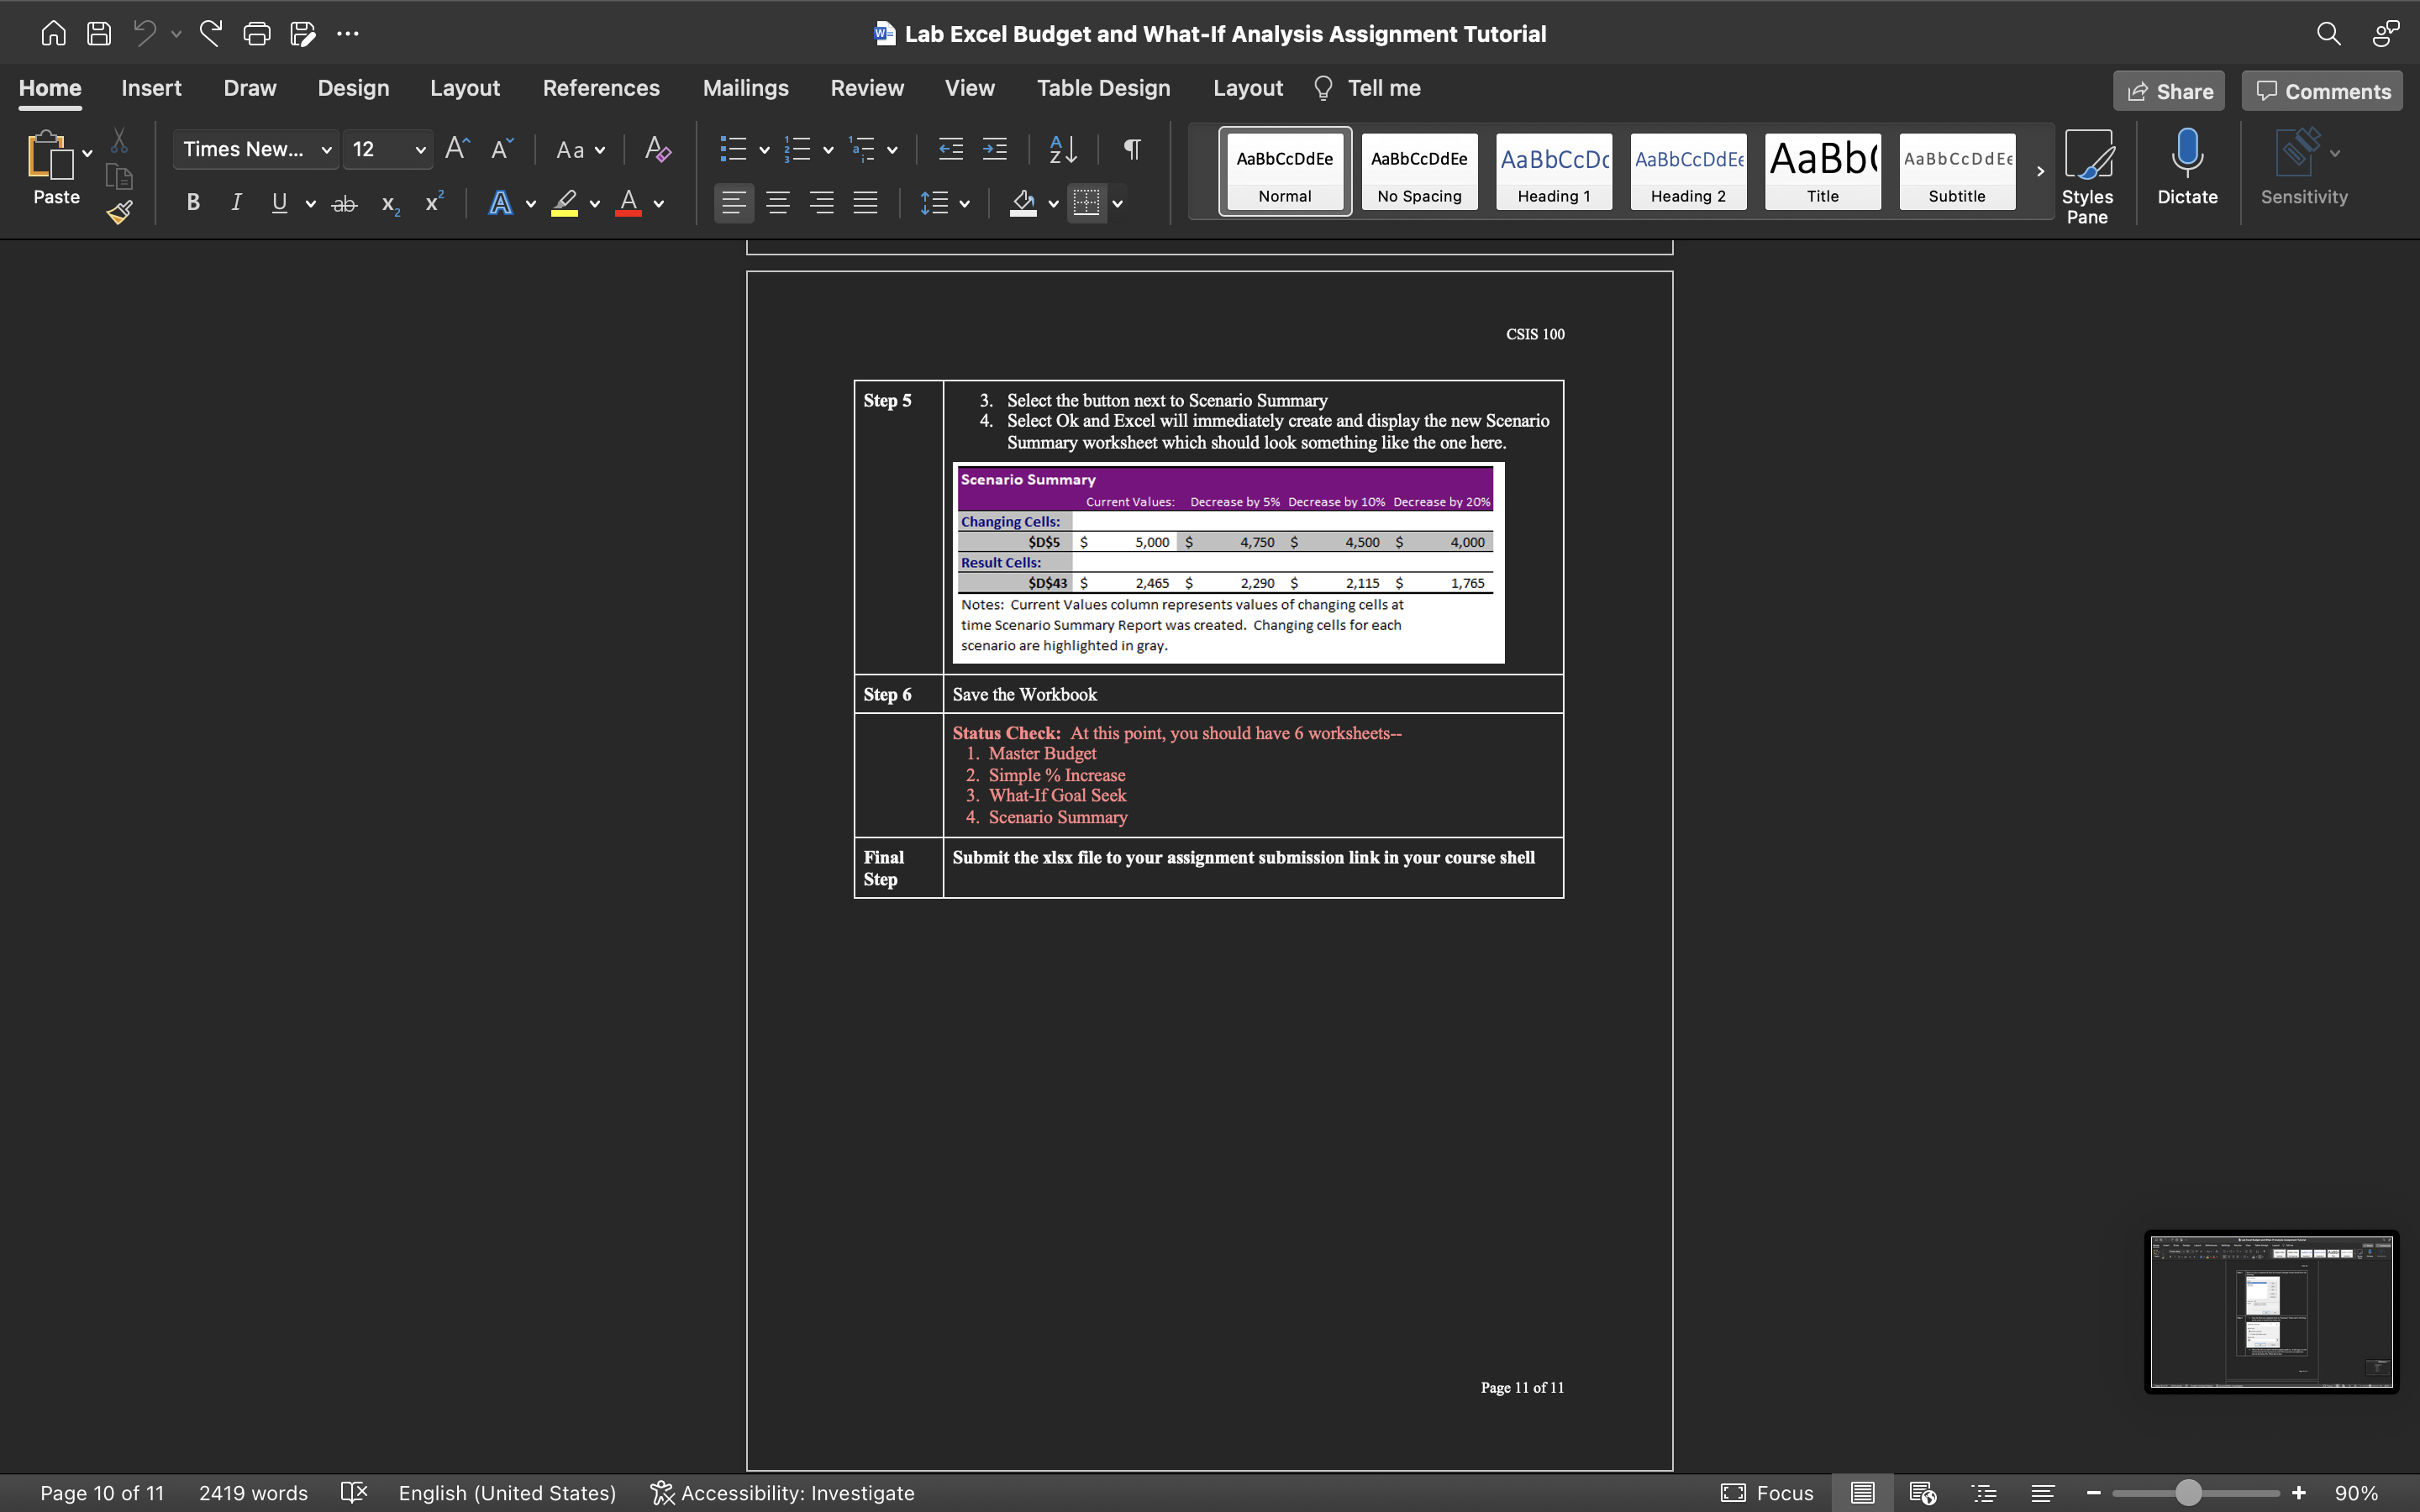Open the Table Design tab

pos(1103,88)
